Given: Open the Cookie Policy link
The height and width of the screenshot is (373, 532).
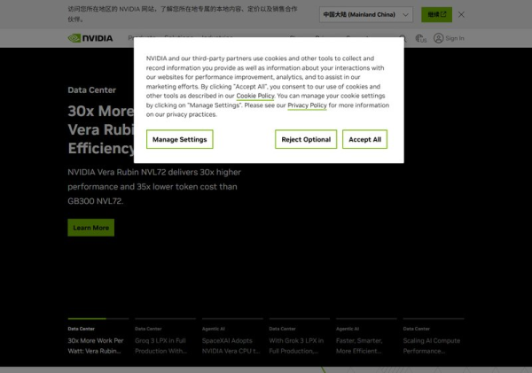Looking at the screenshot, I should tap(255, 96).
